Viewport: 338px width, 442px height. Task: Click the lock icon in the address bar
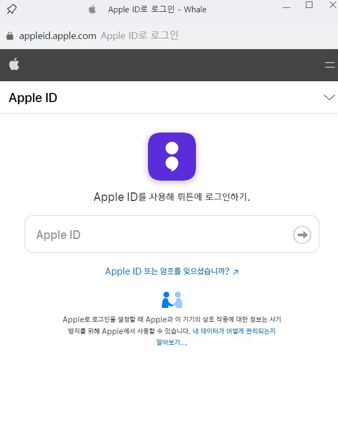(10, 36)
